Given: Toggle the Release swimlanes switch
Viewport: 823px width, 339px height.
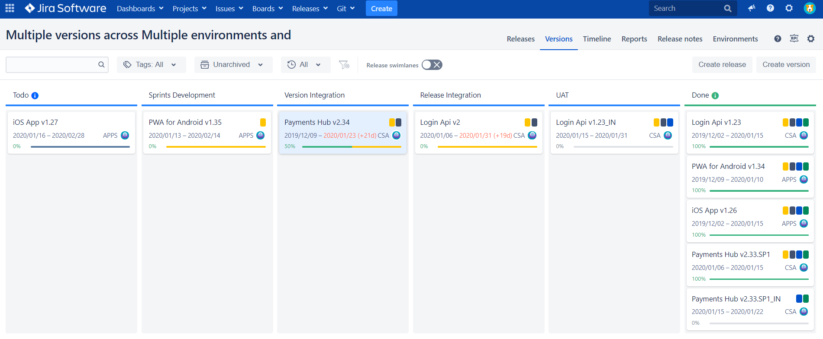Looking at the screenshot, I should 432,65.
